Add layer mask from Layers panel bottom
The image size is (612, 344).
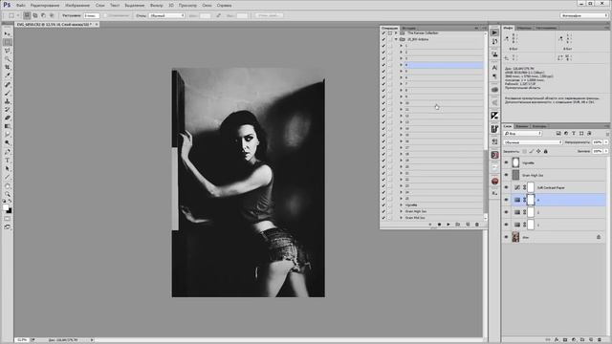pos(565,340)
